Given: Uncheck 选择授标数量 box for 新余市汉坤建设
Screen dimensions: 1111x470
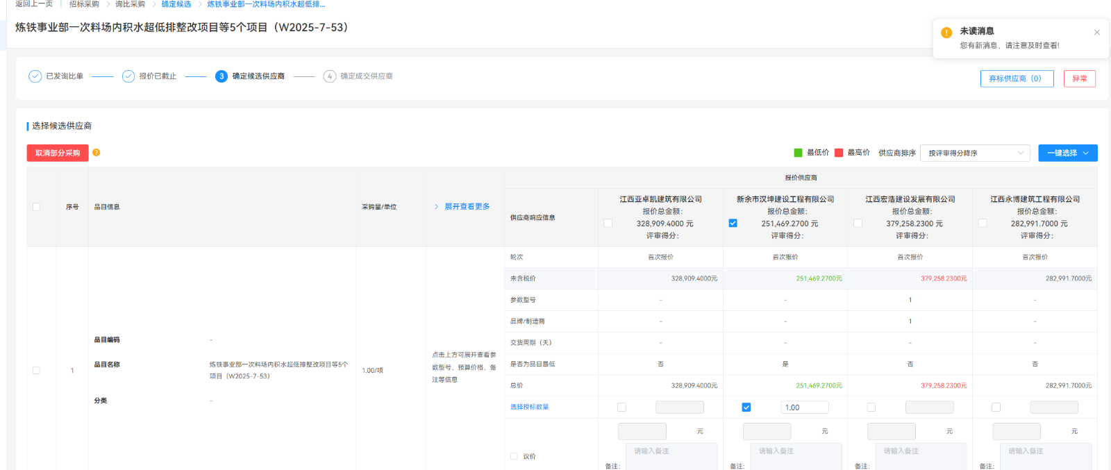Looking at the screenshot, I should 746,408.
